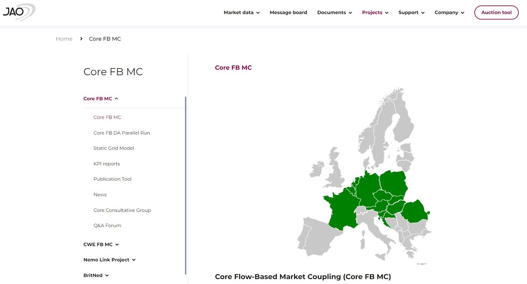The image size is (527, 284).
Task: Expand the Nemo Link Project section
Action: coord(109,260)
